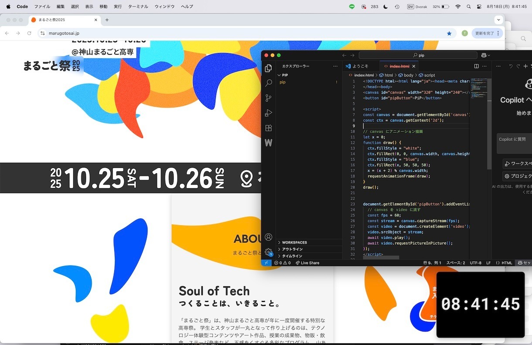532x345 pixels.
Task: Select the pip item in the Explorer tree
Action: pos(309,82)
